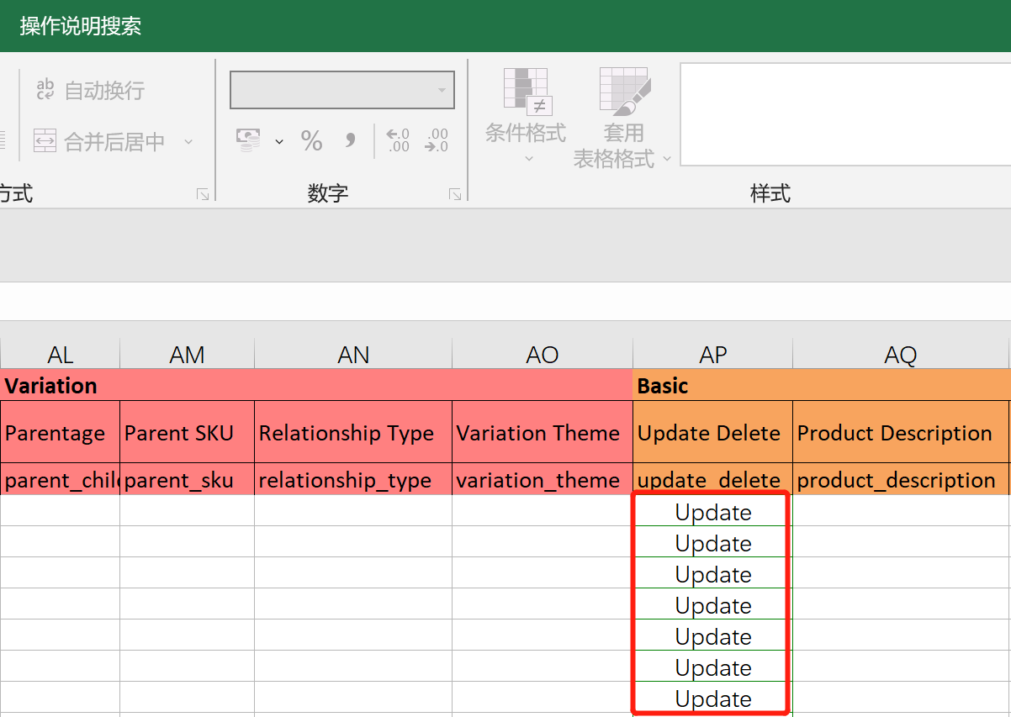1011x717 pixels.
Task: Click the update_delete cell
Action: pyautogui.click(x=712, y=479)
